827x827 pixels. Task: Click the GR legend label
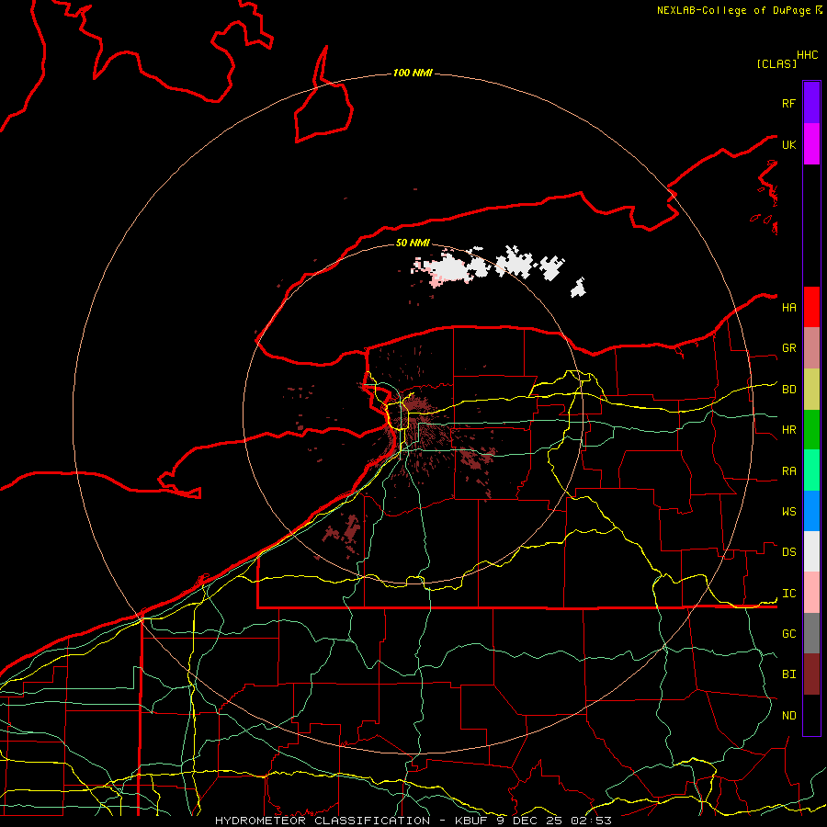pos(788,348)
